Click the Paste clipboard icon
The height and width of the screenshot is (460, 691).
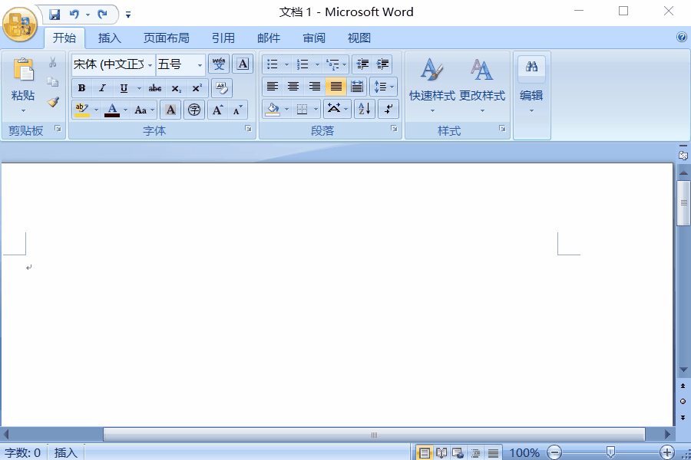click(x=23, y=71)
